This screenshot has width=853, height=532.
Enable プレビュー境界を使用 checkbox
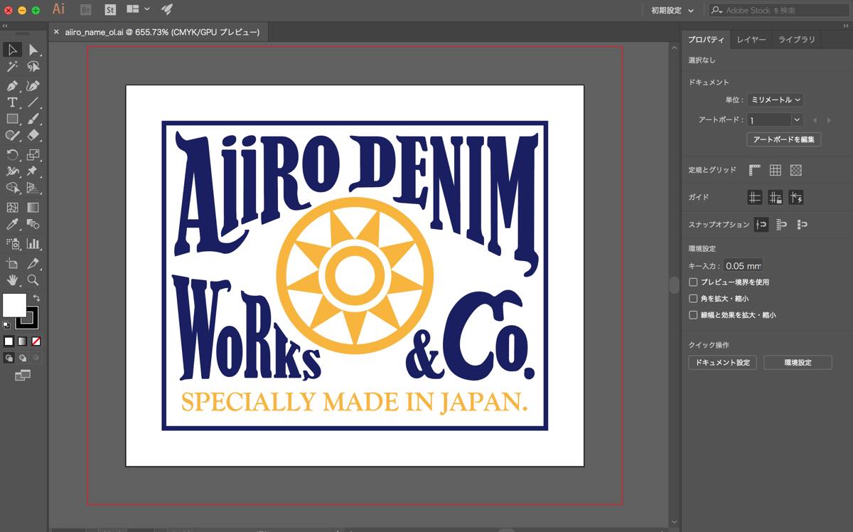(694, 282)
